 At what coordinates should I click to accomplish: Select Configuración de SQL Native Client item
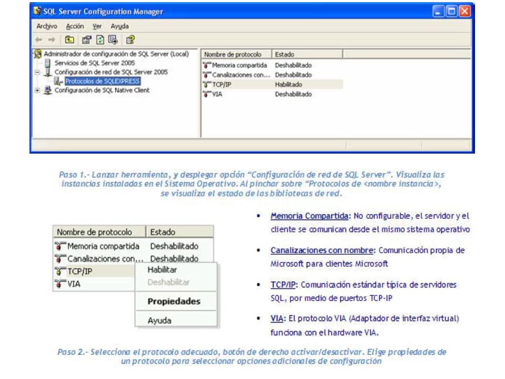pos(102,90)
